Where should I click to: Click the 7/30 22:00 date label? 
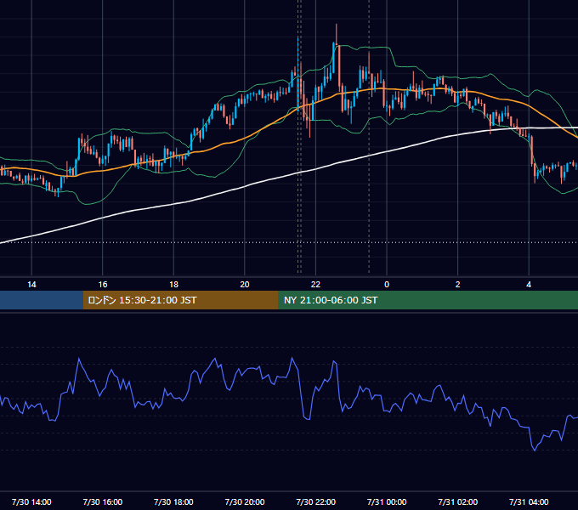pyautogui.click(x=316, y=501)
